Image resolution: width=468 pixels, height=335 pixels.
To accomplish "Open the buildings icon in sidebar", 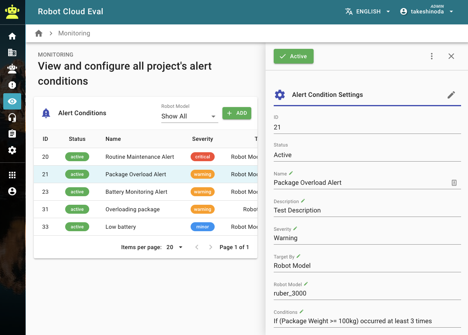I will click(12, 53).
